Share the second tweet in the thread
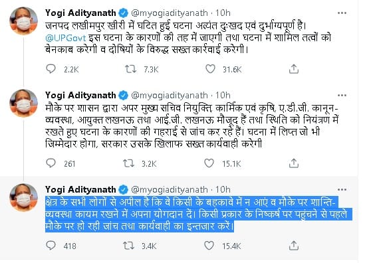Viewport: 367px width, 263px height. point(294,163)
